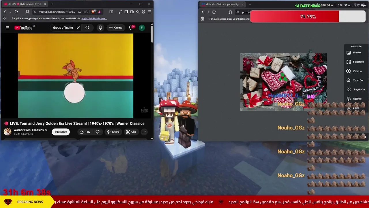Click the video title 'LIVE: Tom and Jerry Golden Era'
This screenshot has width=369, height=208.
click(x=77, y=123)
